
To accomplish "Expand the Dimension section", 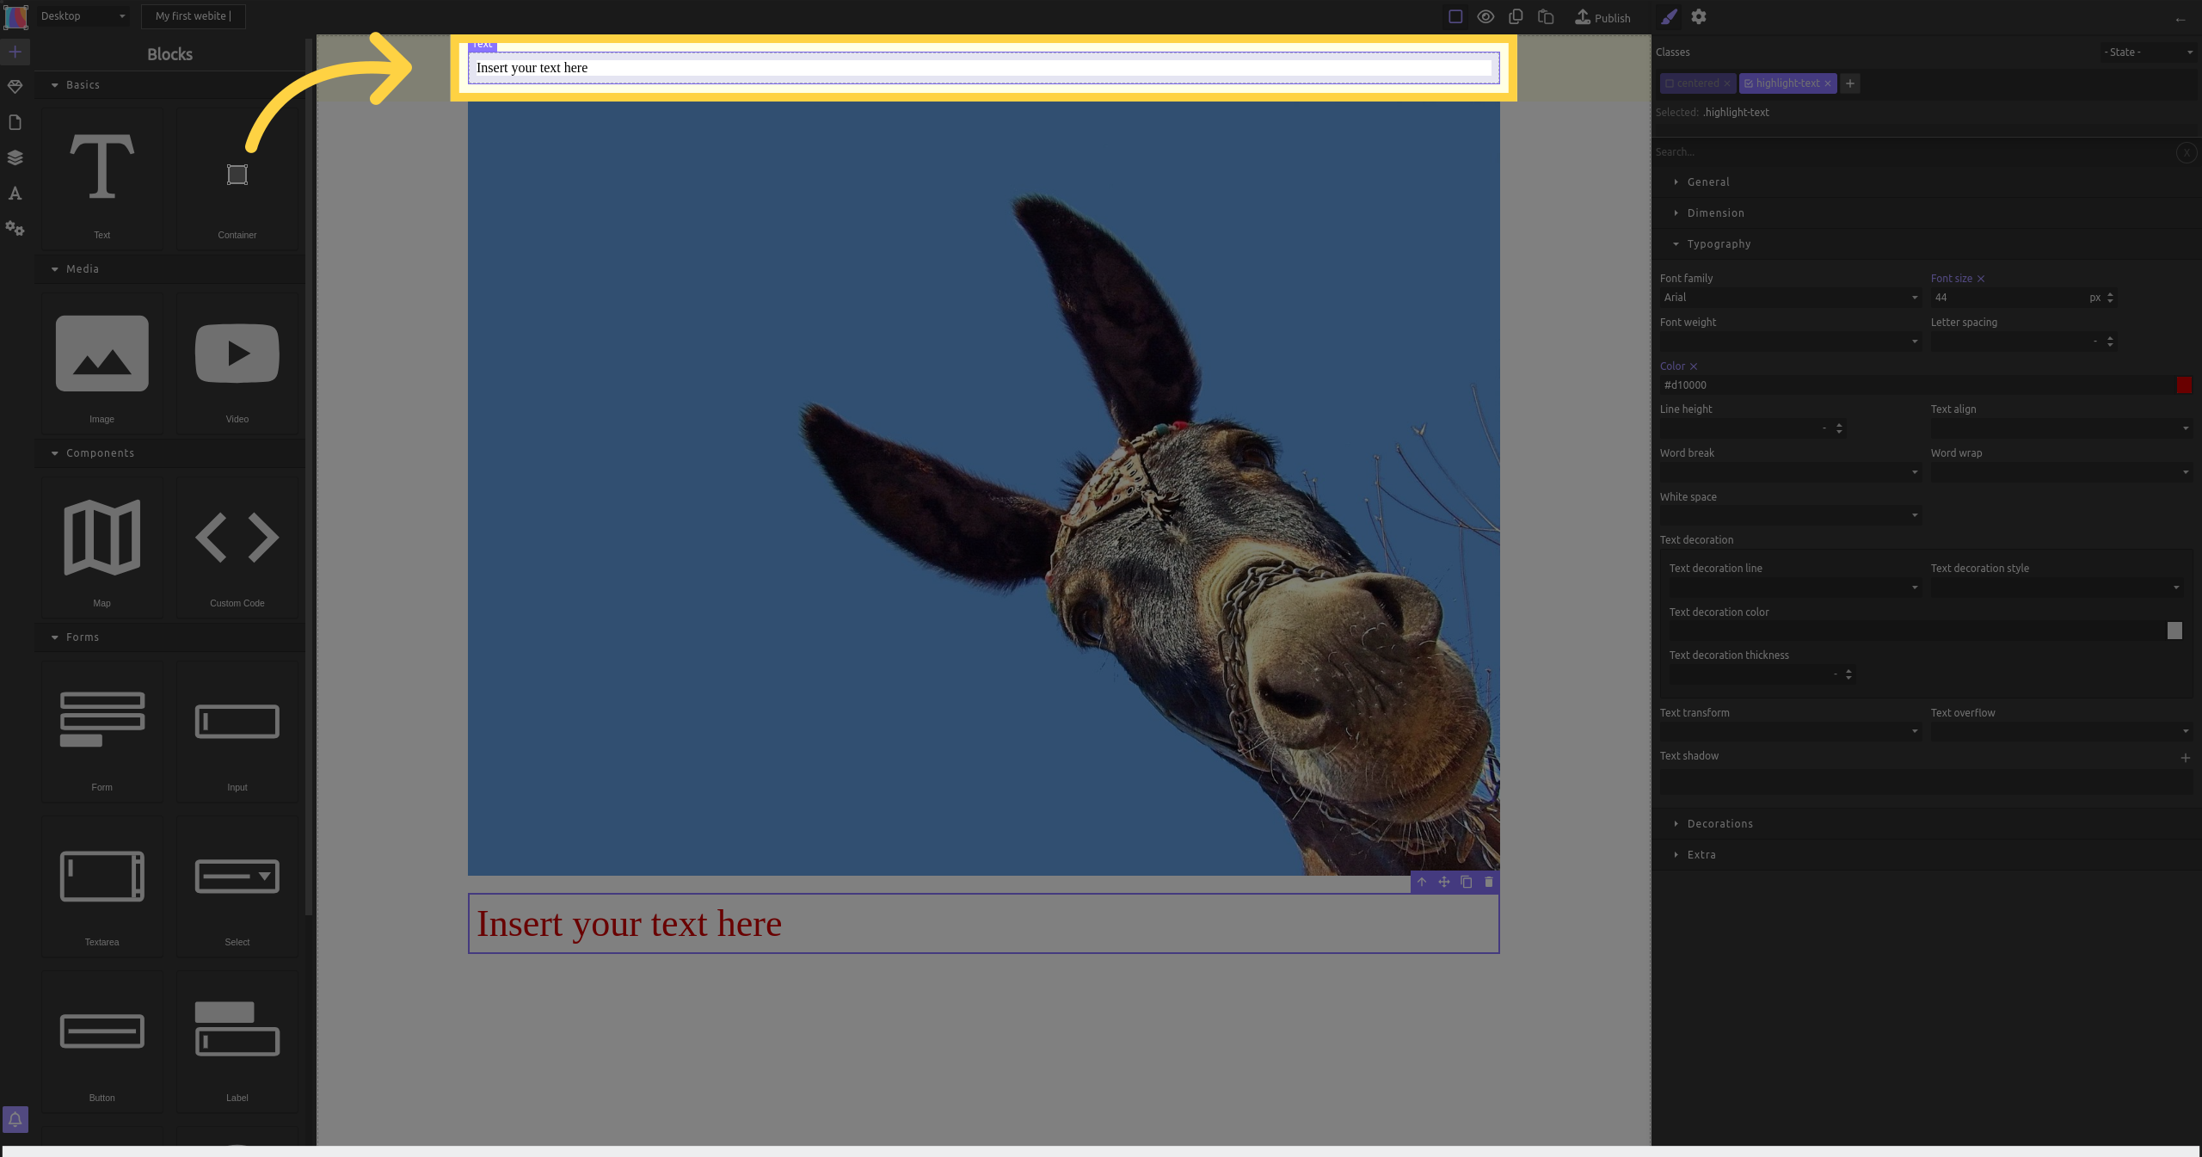I will click(1715, 213).
